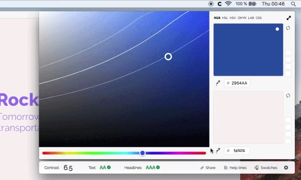The height and width of the screenshot is (180, 301).
Task: Click the last empty swatch slot beside the blue color
Action: coord(288,73)
